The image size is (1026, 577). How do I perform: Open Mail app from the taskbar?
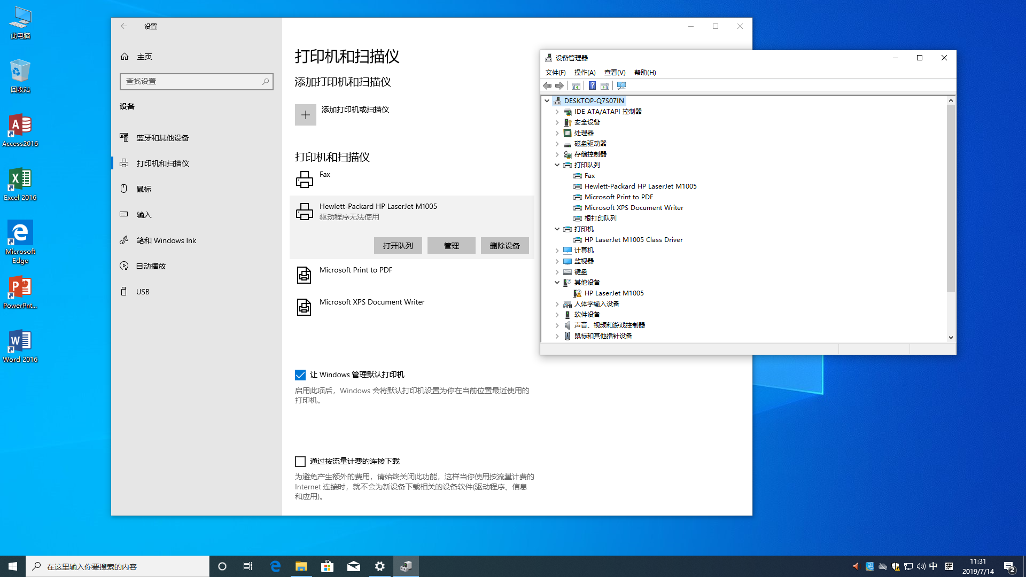(354, 566)
